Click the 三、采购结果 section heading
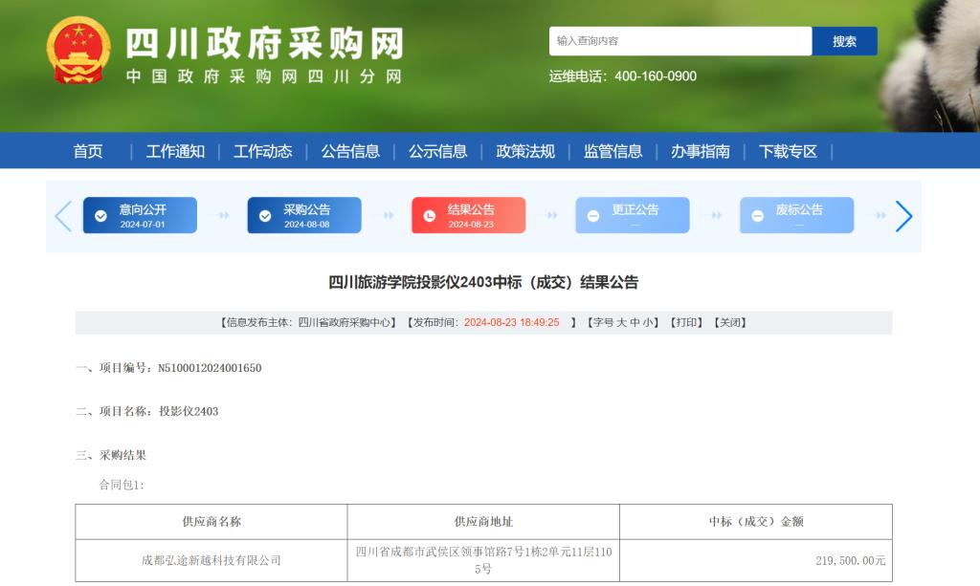Viewport: 980px width, 586px height. pos(111,455)
